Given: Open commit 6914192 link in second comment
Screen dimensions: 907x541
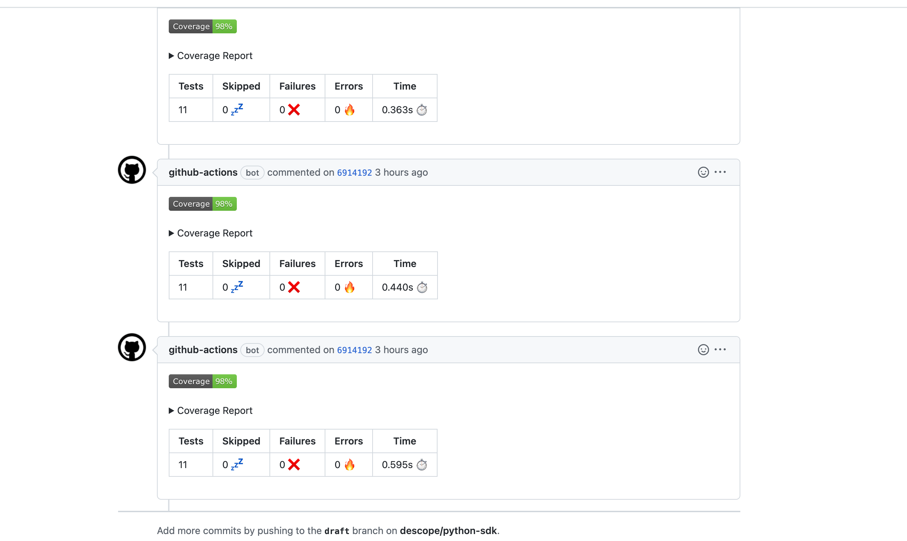Looking at the screenshot, I should tap(354, 173).
